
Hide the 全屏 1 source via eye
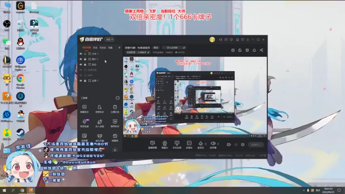[x=81, y=81]
